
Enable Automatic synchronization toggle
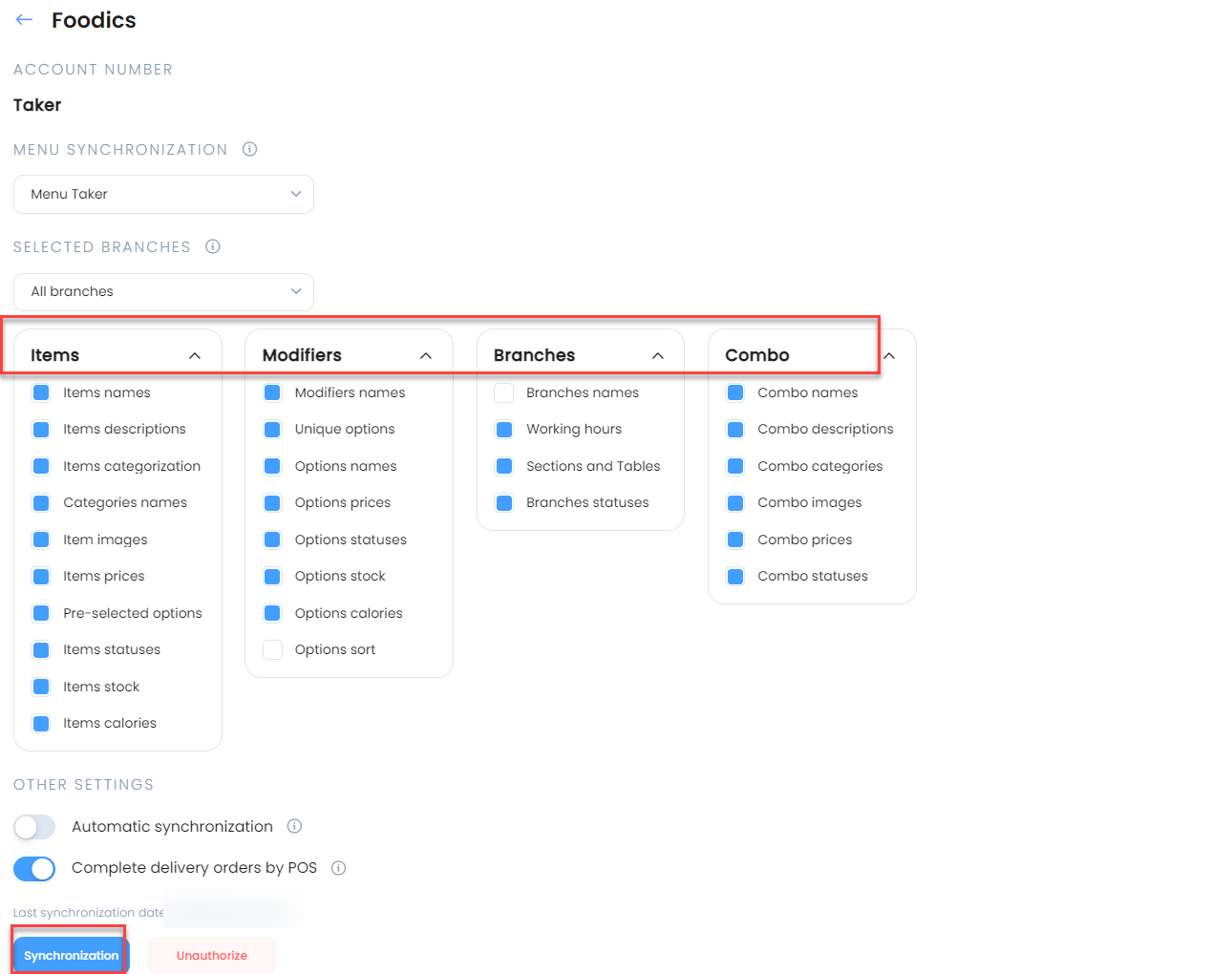click(x=34, y=827)
